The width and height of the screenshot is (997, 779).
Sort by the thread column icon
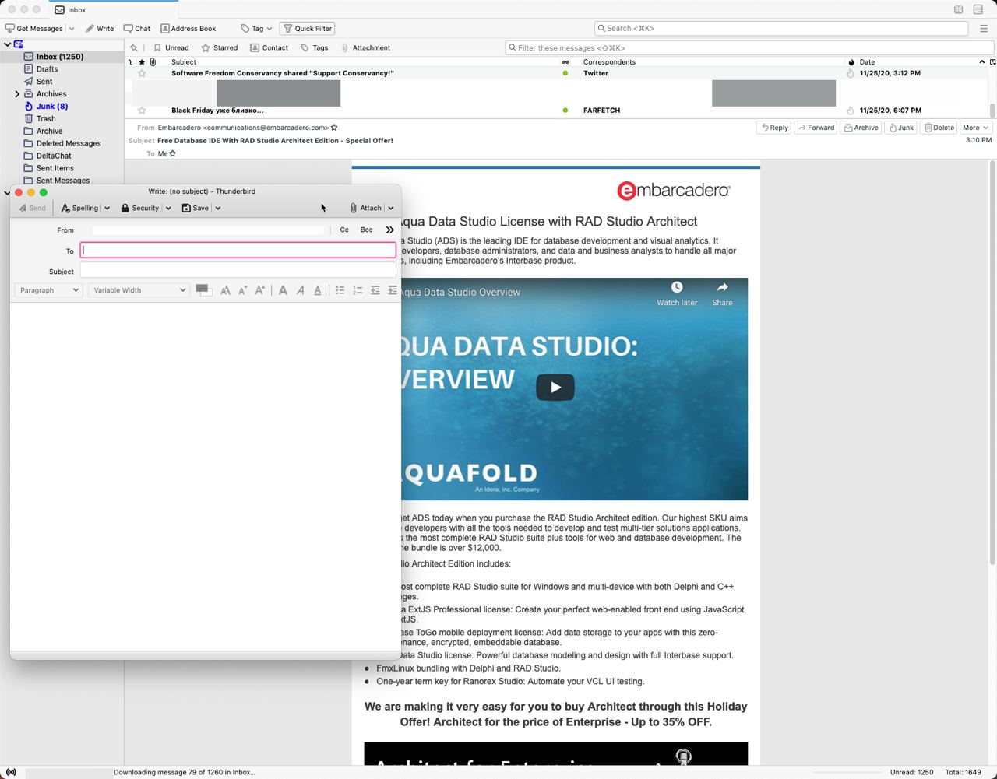coord(130,61)
